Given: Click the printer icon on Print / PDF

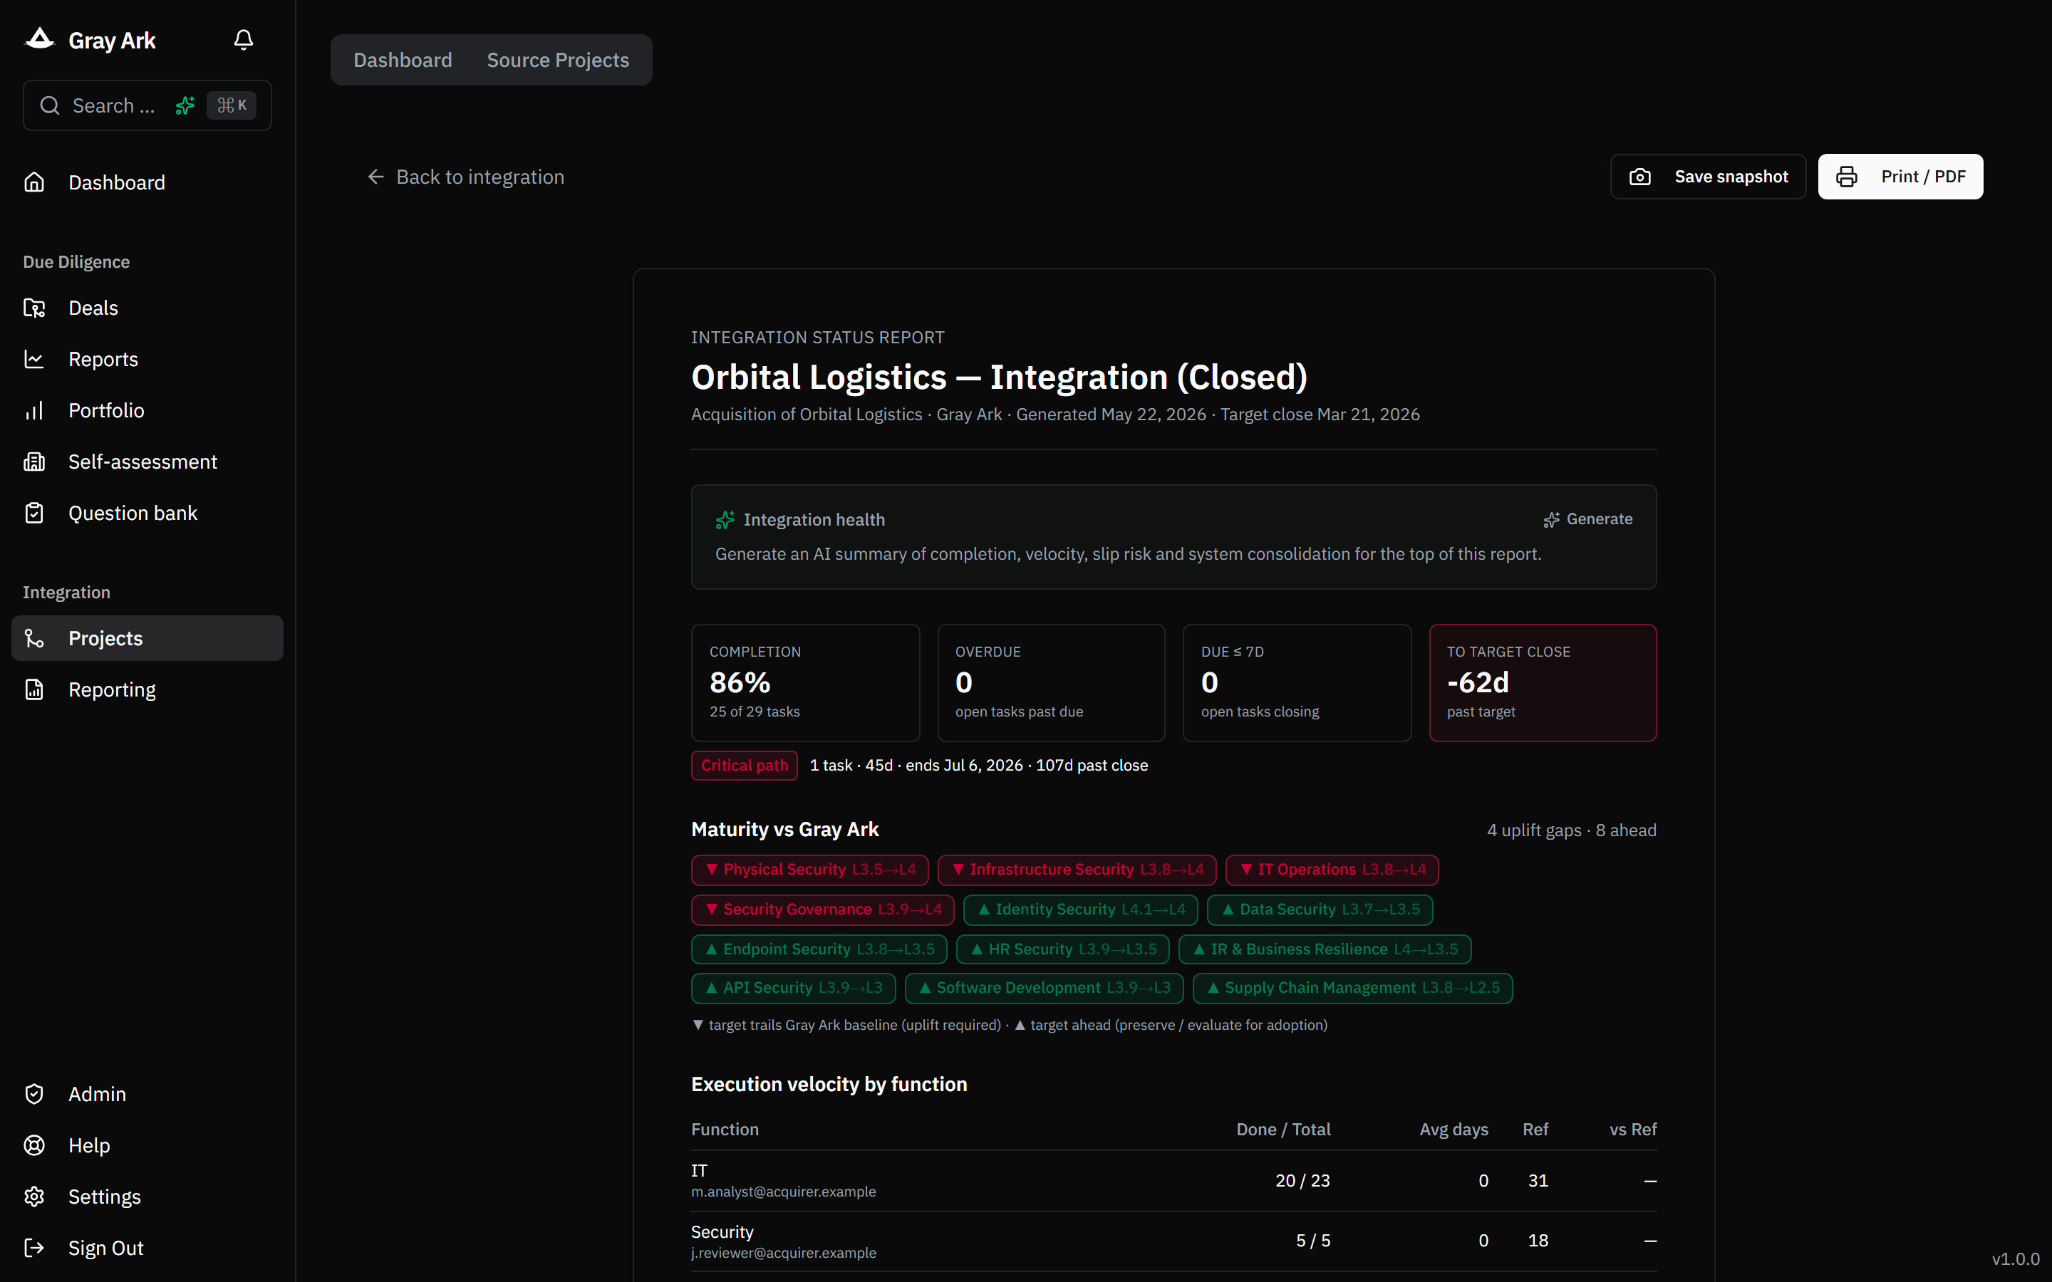Looking at the screenshot, I should (x=1847, y=177).
